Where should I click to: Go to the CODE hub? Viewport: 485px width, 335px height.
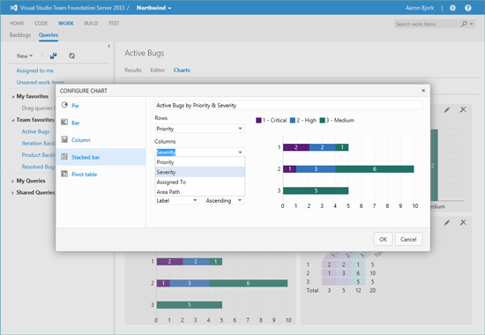pyautogui.click(x=41, y=23)
